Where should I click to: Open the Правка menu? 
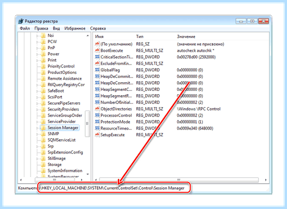(x=41, y=28)
